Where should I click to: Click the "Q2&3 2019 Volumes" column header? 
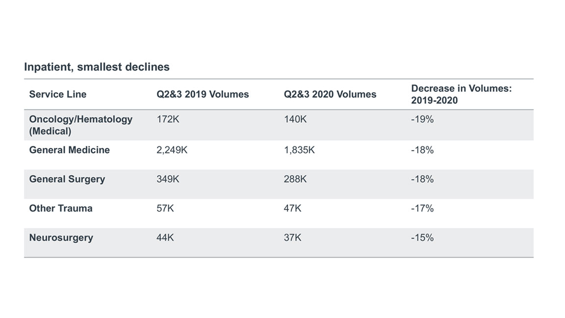pos(203,94)
